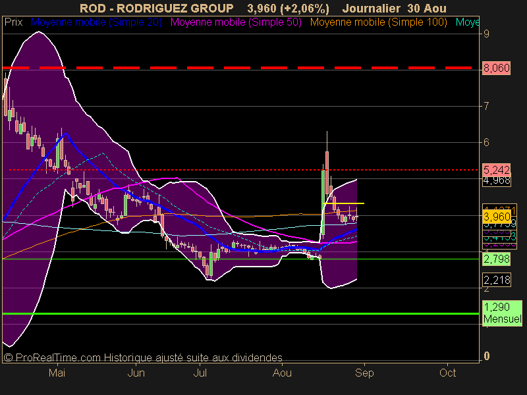Click the Mai month axis label
This screenshot has height=395, width=527.
tap(57, 373)
